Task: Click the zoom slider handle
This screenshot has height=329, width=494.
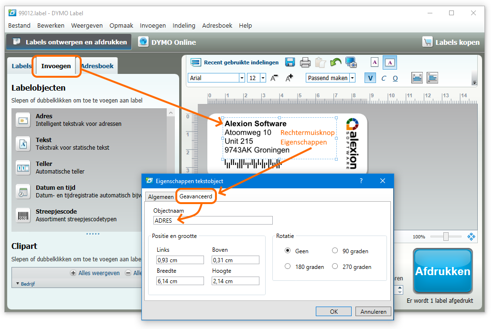Action: pyautogui.click(x=446, y=236)
